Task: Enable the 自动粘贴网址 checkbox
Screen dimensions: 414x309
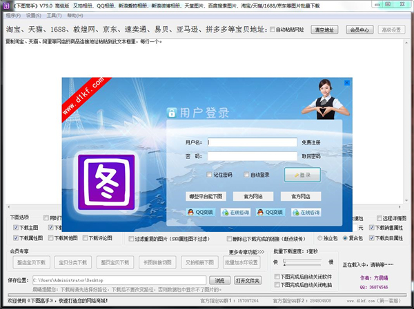Action: point(273,29)
